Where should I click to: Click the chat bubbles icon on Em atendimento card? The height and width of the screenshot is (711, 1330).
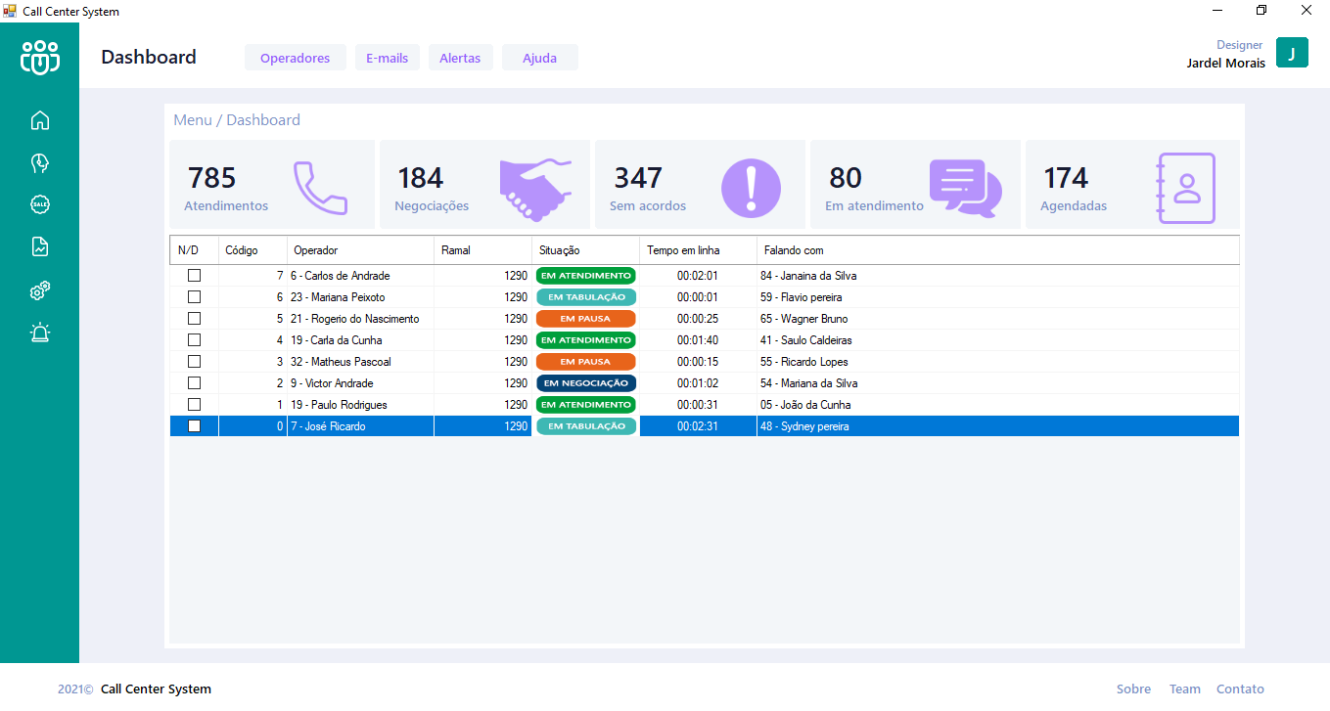coord(968,187)
